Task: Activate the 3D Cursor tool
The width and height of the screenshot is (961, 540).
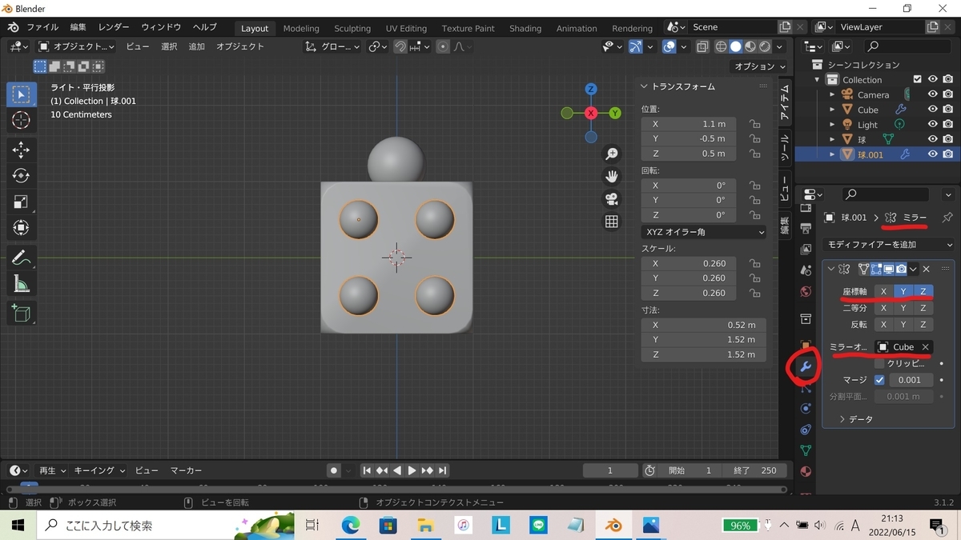Action: click(22, 121)
